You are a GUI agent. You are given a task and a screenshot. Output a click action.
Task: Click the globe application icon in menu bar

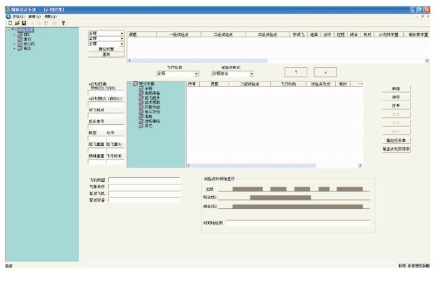point(8,16)
